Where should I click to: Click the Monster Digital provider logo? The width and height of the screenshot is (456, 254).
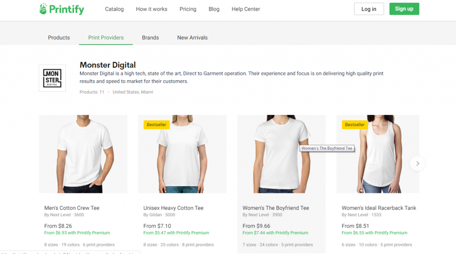click(52, 78)
